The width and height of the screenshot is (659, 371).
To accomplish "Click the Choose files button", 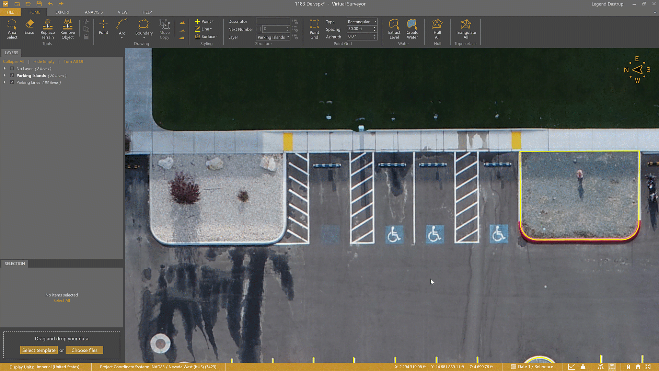I will tap(84, 350).
